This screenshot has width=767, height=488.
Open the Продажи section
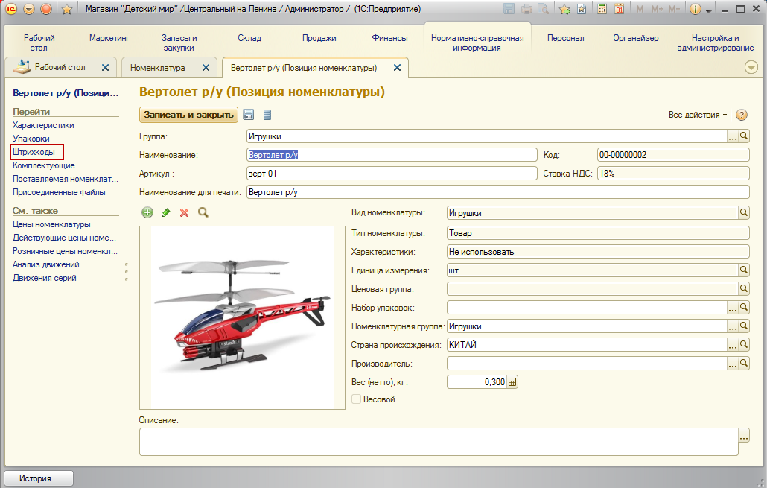[319, 38]
